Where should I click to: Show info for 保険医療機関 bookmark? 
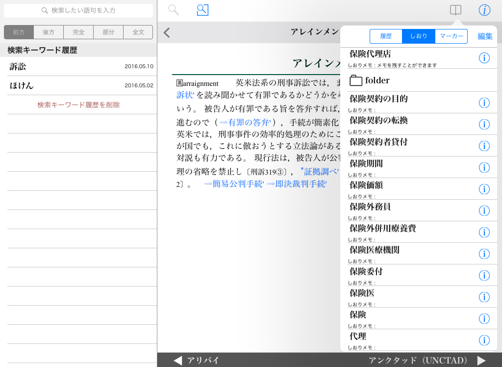[484, 254]
